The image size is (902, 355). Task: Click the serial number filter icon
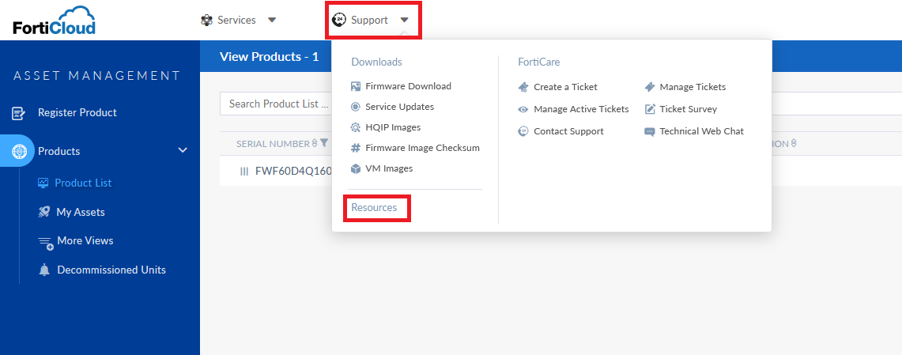pos(323,144)
